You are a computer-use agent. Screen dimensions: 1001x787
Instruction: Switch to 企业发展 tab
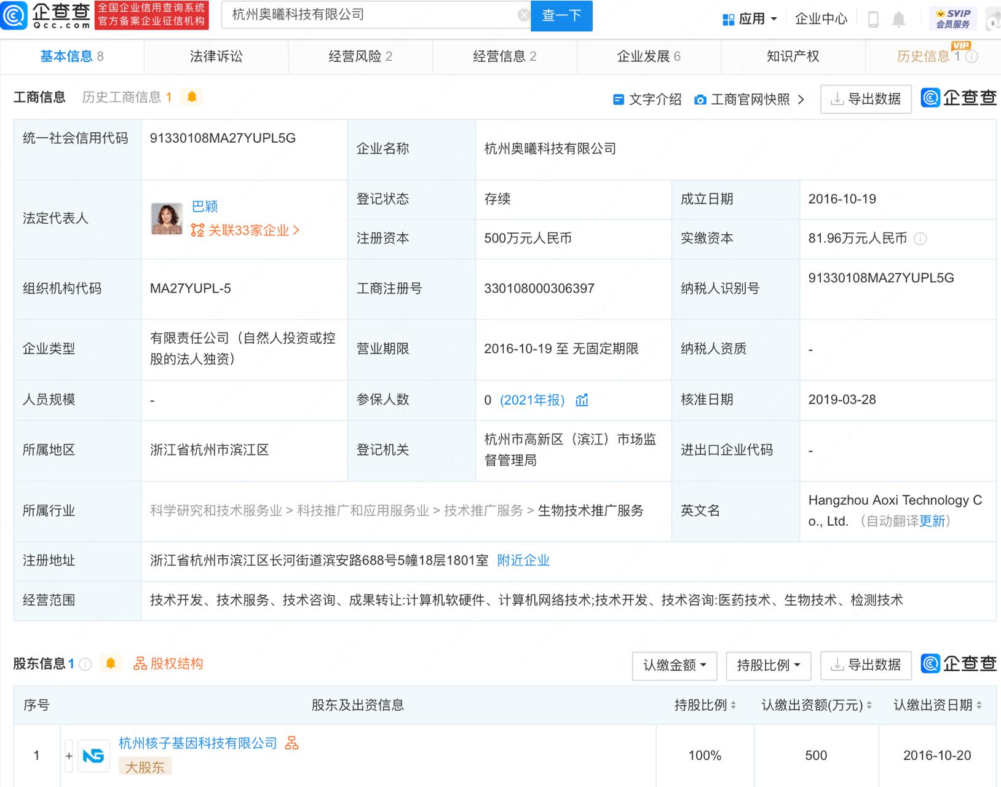click(x=649, y=57)
